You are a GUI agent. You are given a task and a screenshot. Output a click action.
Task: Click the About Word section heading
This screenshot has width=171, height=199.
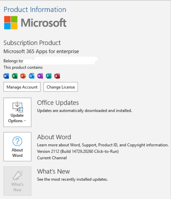pos(54,137)
